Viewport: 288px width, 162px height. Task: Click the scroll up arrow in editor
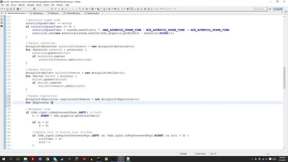(x=284, y=17)
